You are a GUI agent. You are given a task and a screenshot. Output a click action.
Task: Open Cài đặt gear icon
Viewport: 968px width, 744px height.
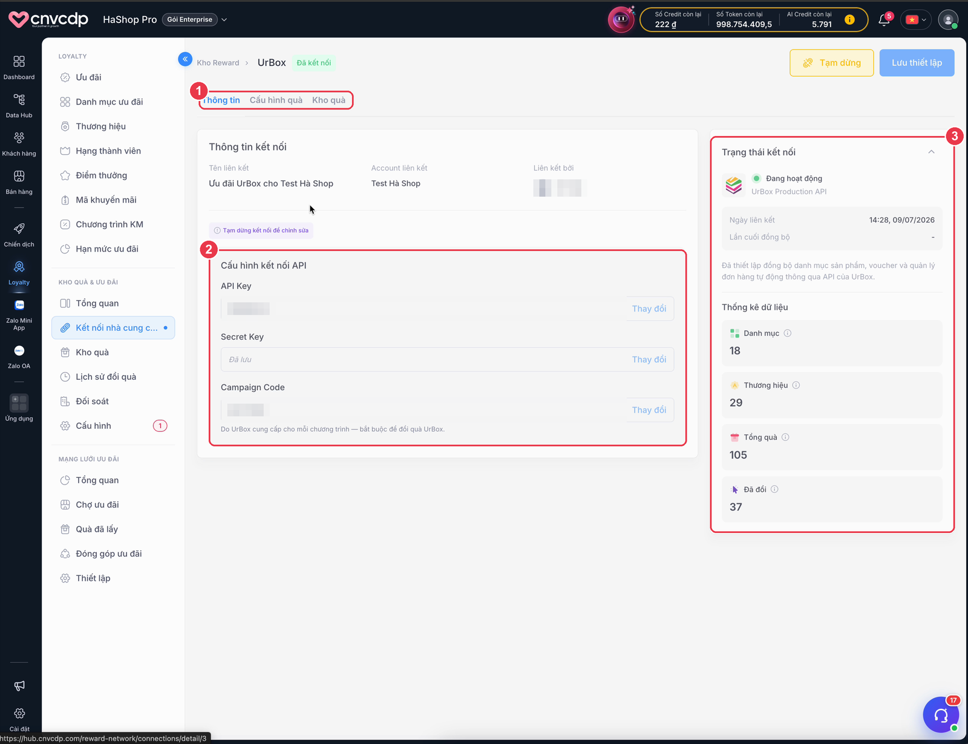click(19, 714)
